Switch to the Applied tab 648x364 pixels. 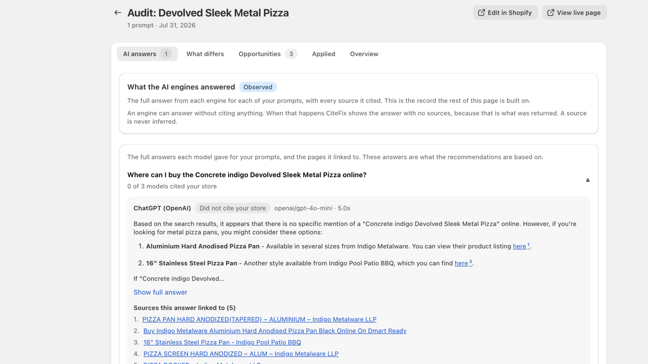coord(324,54)
